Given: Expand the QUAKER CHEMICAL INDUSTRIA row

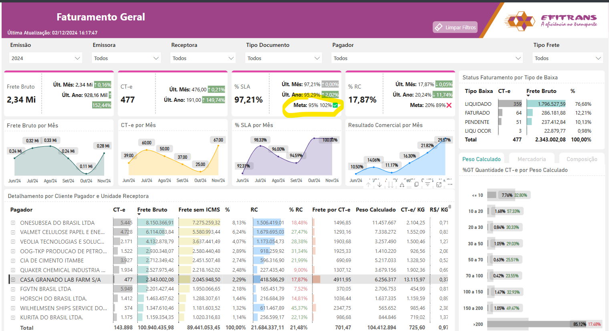Looking at the screenshot, I should (x=13, y=270).
